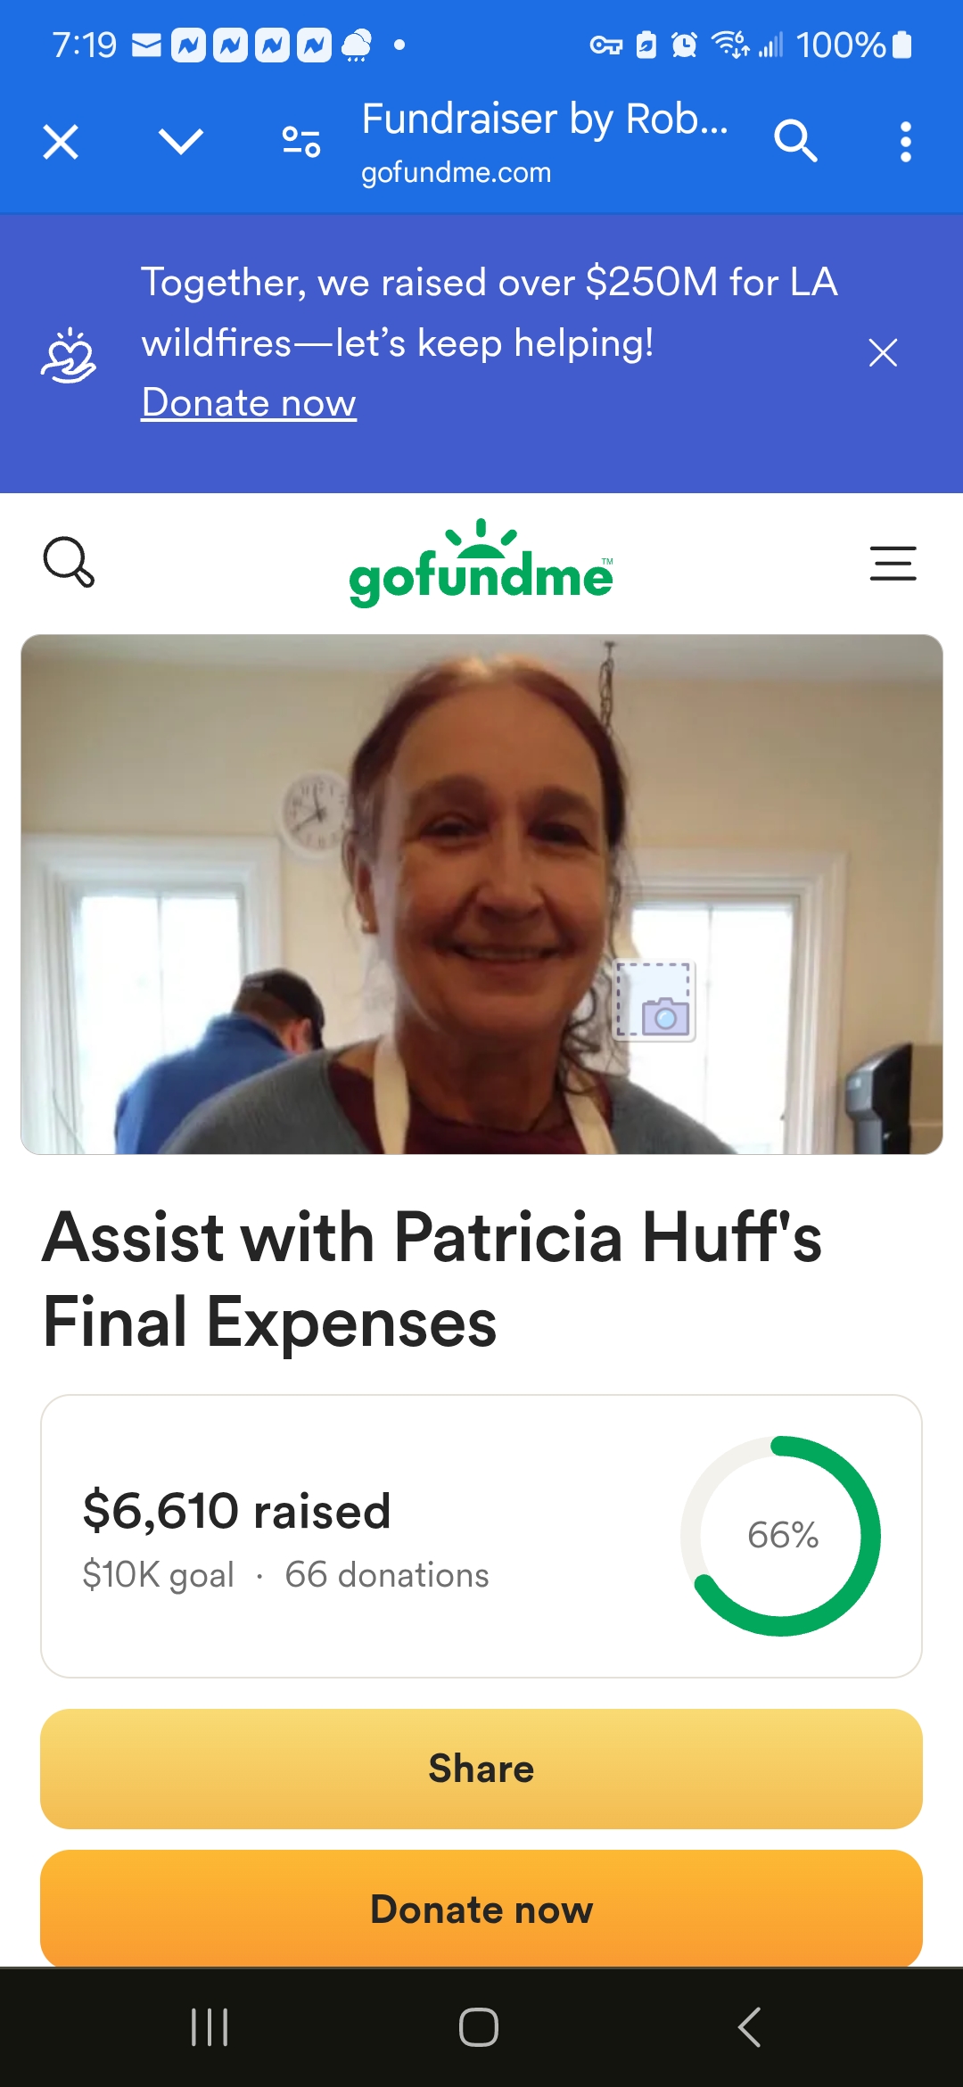963x2087 pixels.
Task: Open site settings tune icon
Action: point(301,142)
